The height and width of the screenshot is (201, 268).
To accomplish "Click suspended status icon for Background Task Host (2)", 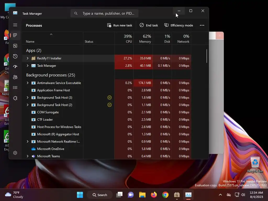I will tap(110, 105).
